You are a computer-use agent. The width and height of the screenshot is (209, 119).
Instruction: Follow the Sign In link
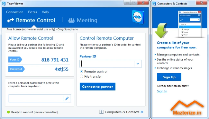[x=162, y=91]
